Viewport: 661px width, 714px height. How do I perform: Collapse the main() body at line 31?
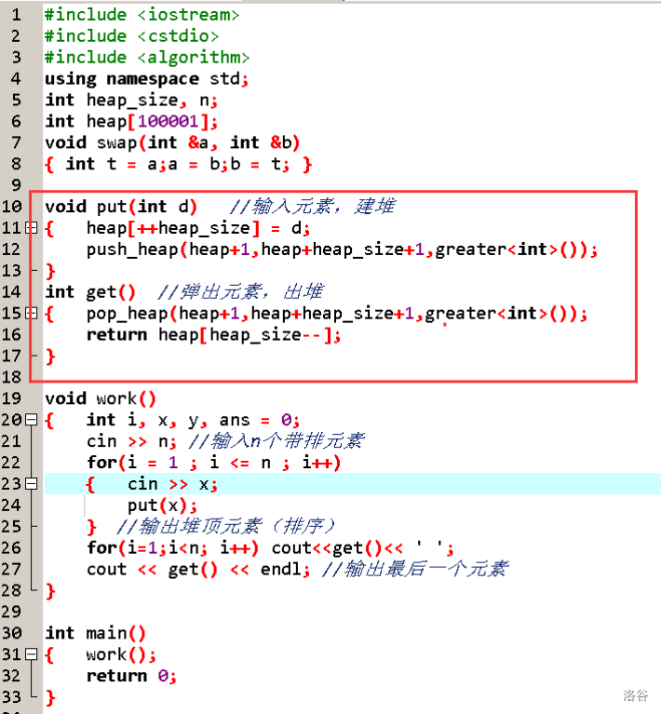31,653
